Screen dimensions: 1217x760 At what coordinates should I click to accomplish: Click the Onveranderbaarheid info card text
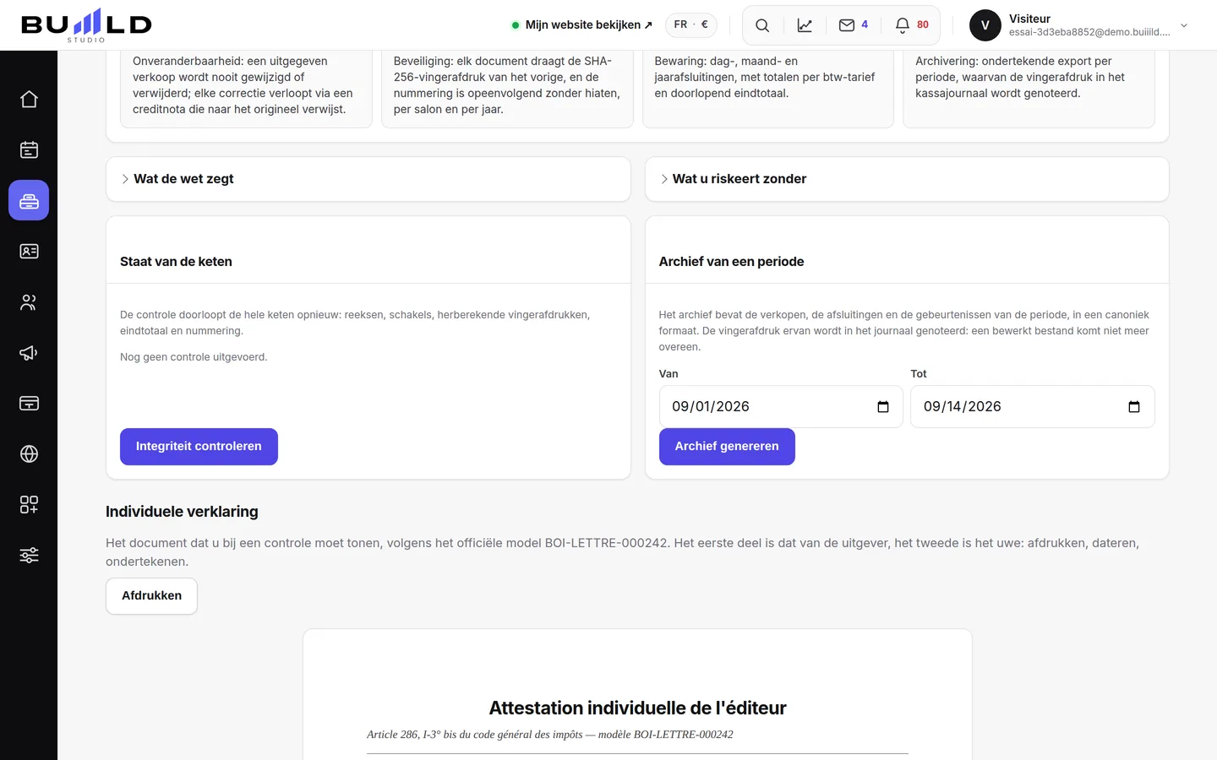[x=243, y=85]
